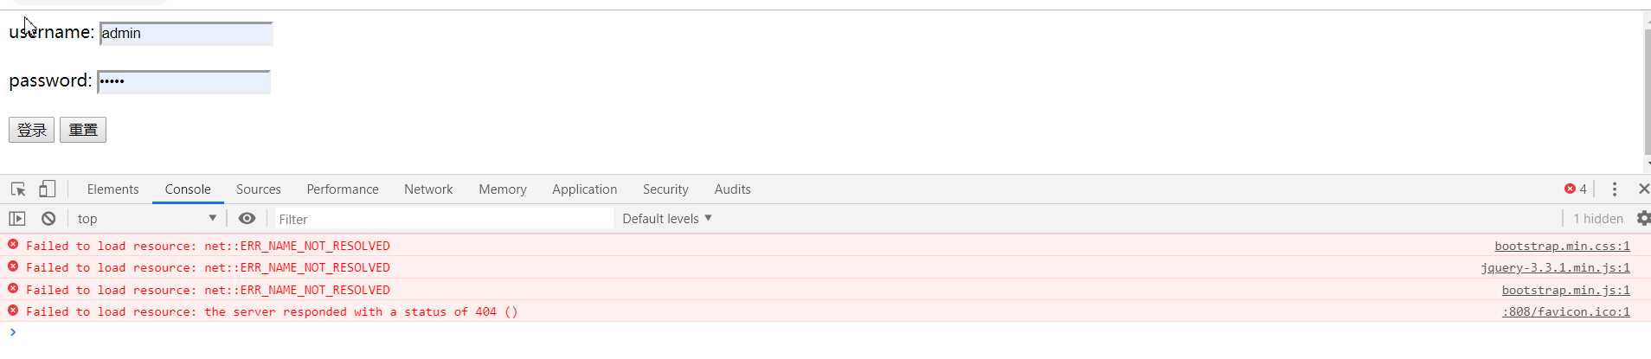The image size is (1651, 359).
Task: Click the 重置 reset button
Action: click(83, 130)
